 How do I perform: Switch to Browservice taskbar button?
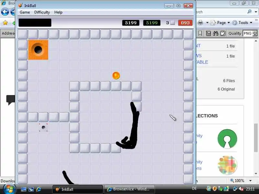click(129, 189)
